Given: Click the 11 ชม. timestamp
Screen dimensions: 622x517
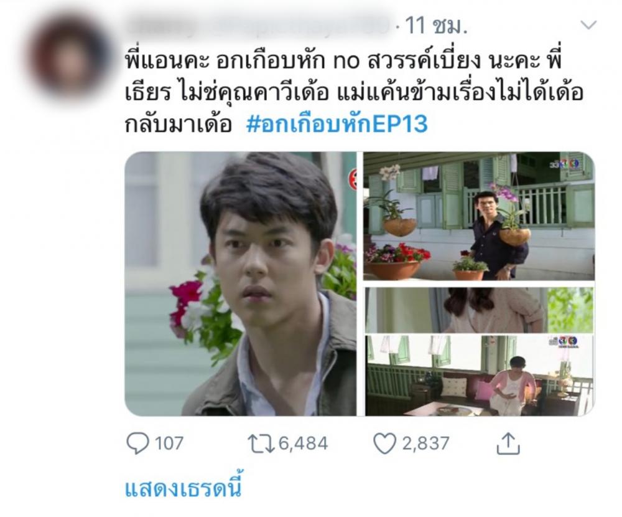Looking at the screenshot, I should (x=436, y=26).
